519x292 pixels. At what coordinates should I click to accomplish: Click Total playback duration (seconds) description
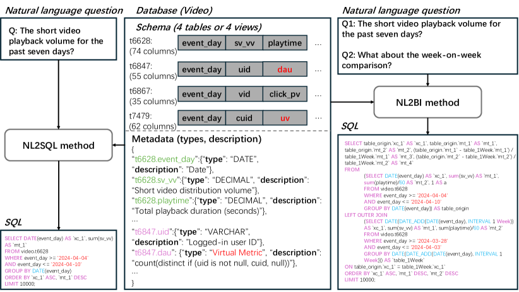[200, 211]
